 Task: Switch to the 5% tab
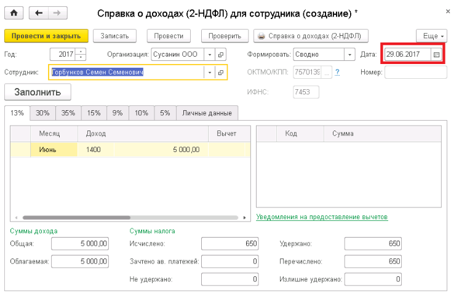click(x=165, y=113)
